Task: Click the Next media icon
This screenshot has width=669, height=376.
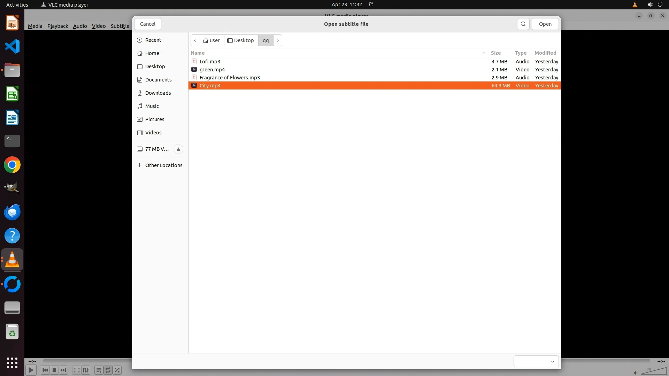Action: (x=63, y=370)
